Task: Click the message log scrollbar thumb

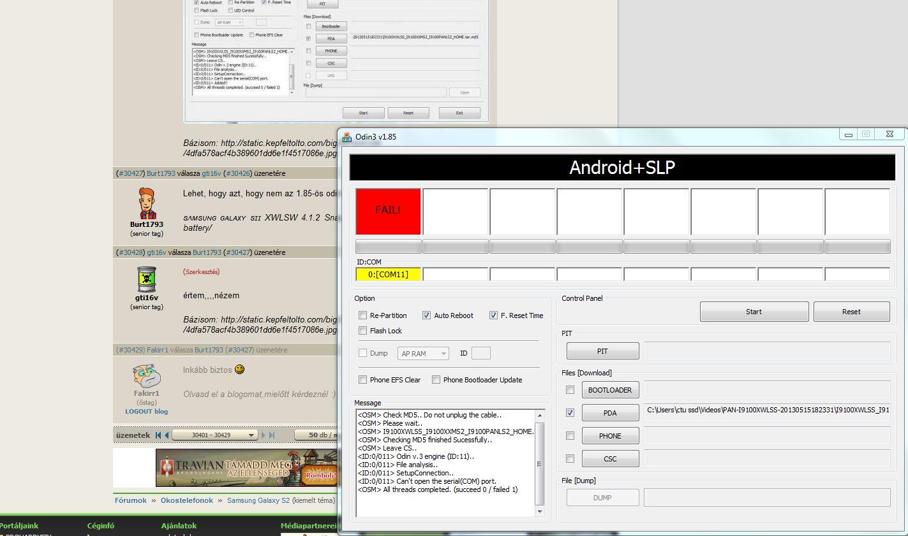Action: pyautogui.click(x=540, y=464)
